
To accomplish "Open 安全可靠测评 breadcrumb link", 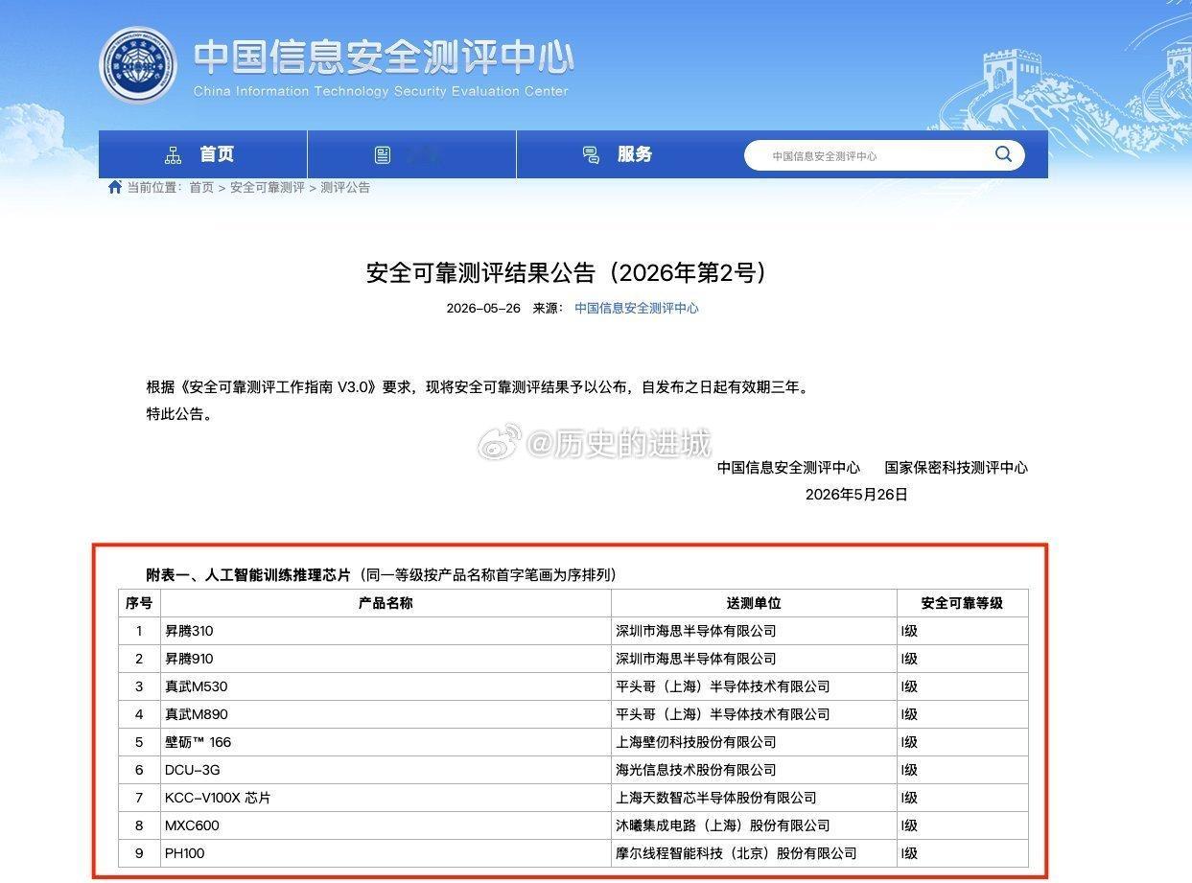I will (267, 188).
